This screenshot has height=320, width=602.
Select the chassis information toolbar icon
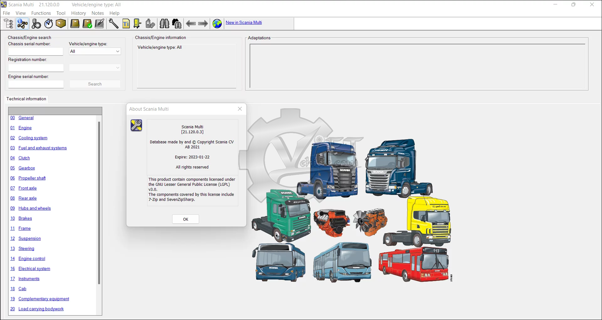pos(22,24)
